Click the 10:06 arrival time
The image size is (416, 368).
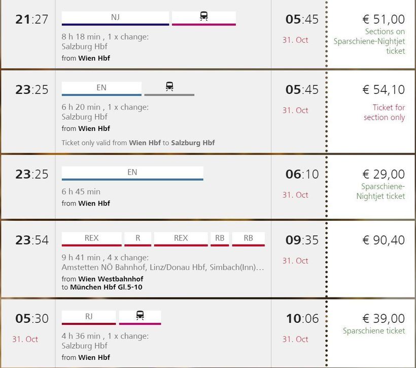tap(302, 318)
